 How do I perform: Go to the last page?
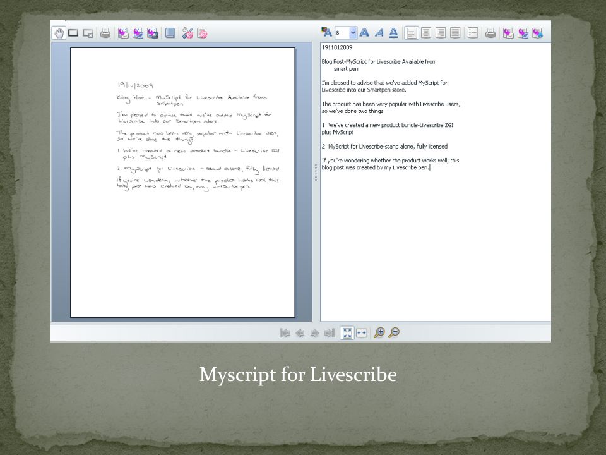coord(330,333)
